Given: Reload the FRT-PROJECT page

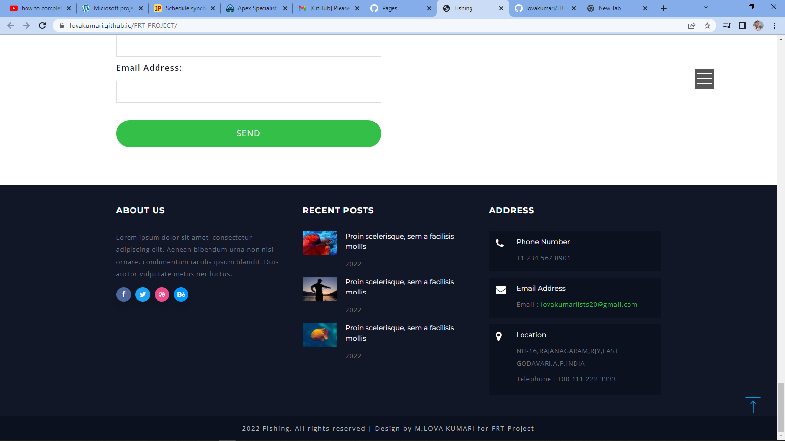Looking at the screenshot, I should pos(41,25).
